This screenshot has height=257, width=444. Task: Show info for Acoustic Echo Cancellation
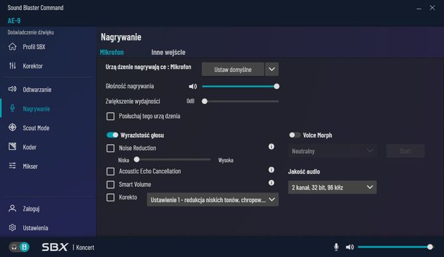pos(271,170)
